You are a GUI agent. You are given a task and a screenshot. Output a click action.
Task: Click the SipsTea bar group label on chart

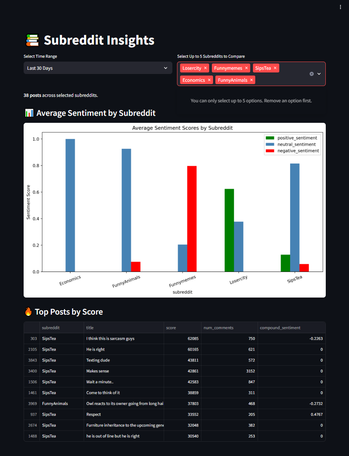coord(295,279)
